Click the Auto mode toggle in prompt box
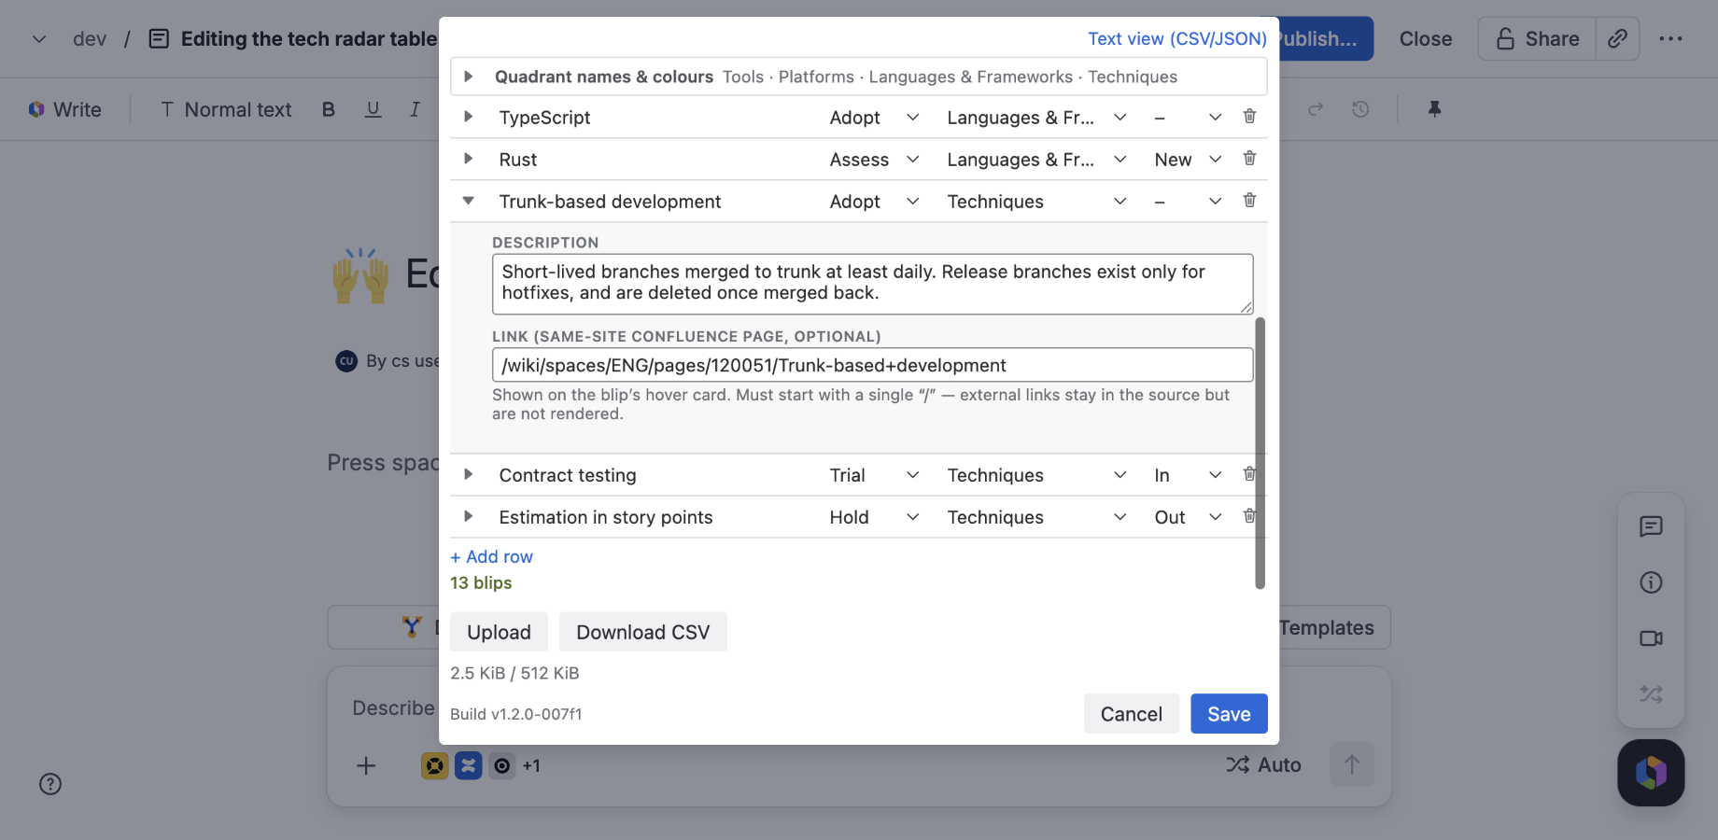 (x=1263, y=765)
